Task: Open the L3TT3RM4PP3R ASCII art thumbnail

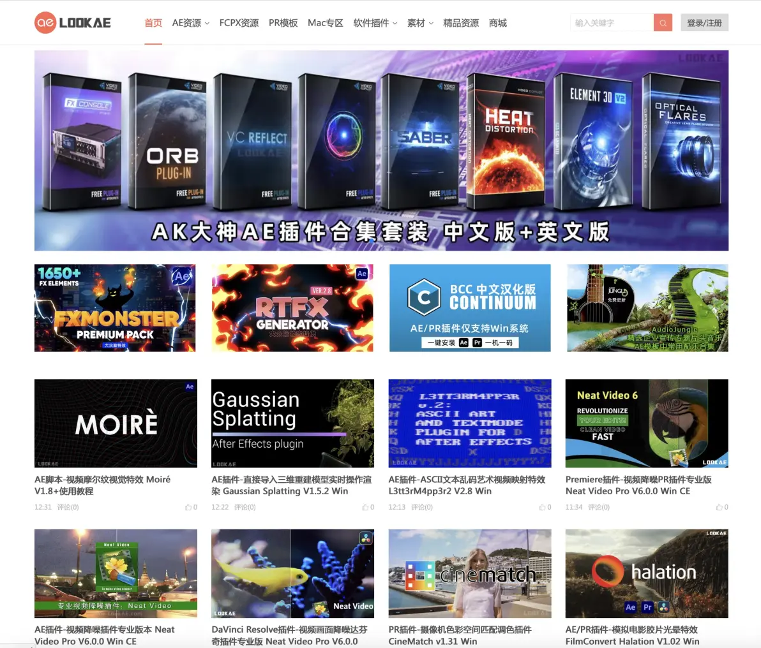Action: tap(470, 423)
